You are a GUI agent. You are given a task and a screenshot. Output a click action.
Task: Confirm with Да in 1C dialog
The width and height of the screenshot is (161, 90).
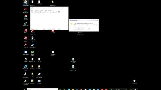(78, 28)
